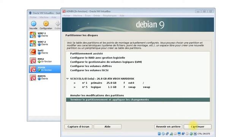The height and width of the screenshot is (137, 243).
Task: Click the Revenir en arrière button
Action: click(x=168, y=127)
